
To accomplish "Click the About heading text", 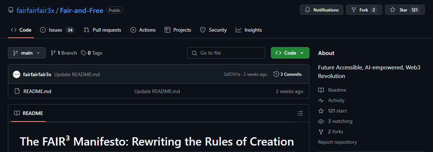I will [326, 53].
